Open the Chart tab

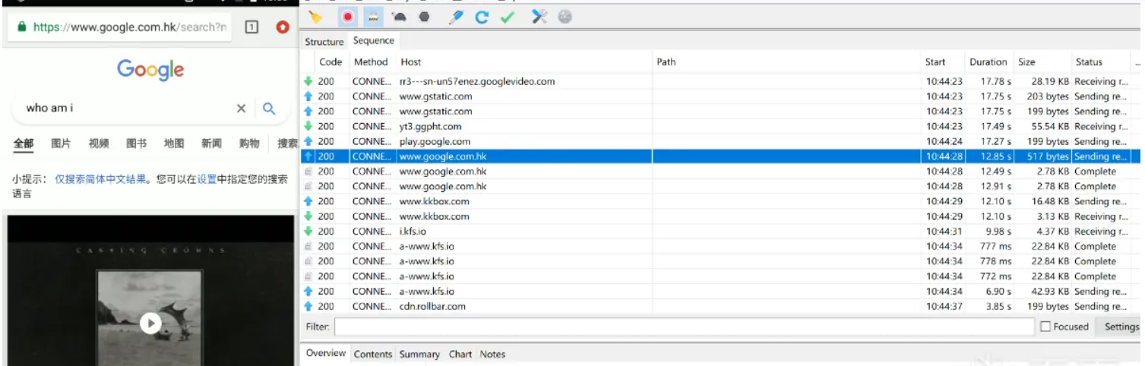[x=460, y=355]
